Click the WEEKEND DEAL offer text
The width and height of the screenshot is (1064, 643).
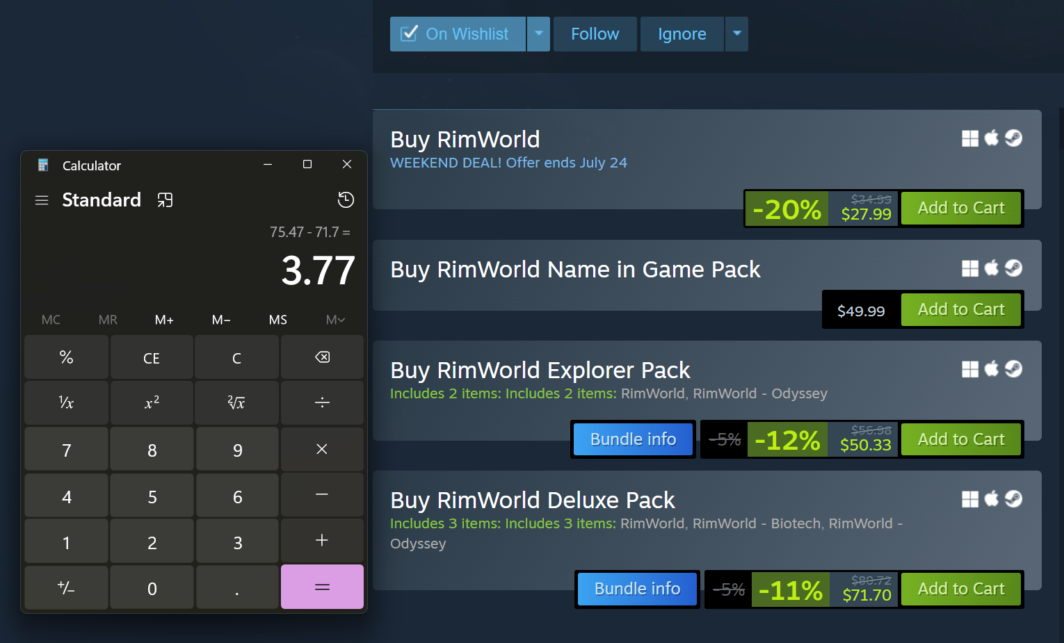coord(508,163)
